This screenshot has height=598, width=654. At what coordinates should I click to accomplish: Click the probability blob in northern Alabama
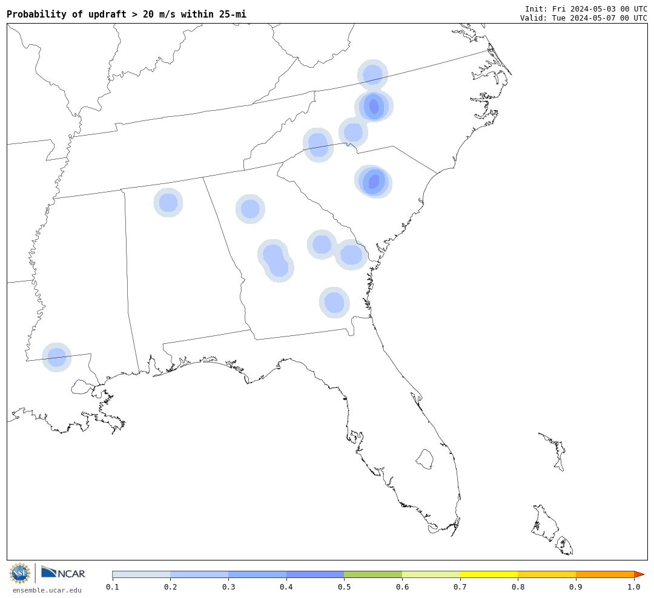click(168, 203)
